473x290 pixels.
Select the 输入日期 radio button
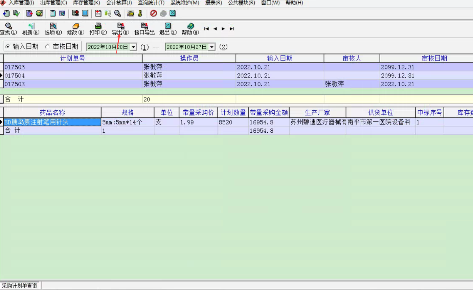(8, 47)
